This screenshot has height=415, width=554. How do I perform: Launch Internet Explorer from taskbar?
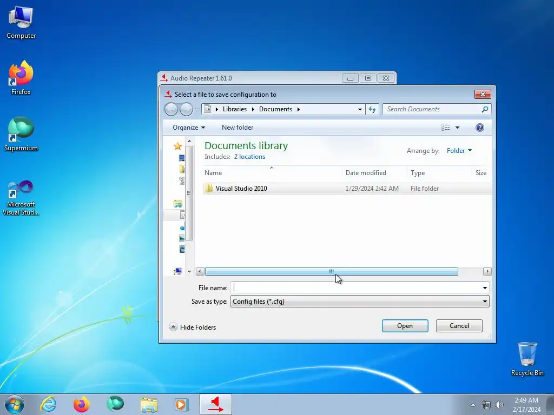click(x=48, y=404)
